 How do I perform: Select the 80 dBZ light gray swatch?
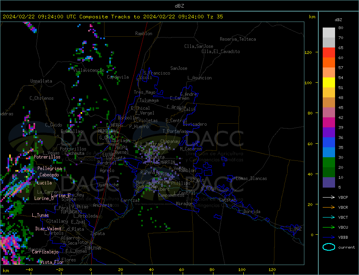coord(329,33)
